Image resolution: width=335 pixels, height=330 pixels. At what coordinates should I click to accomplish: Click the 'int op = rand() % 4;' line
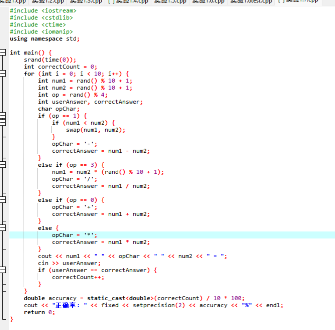[x=73, y=95]
